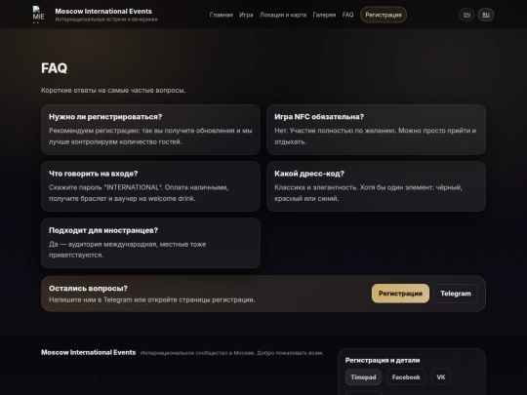The height and width of the screenshot is (395, 527).
Task: Click the footer Moscow International Events title
Action: tap(89, 352)
